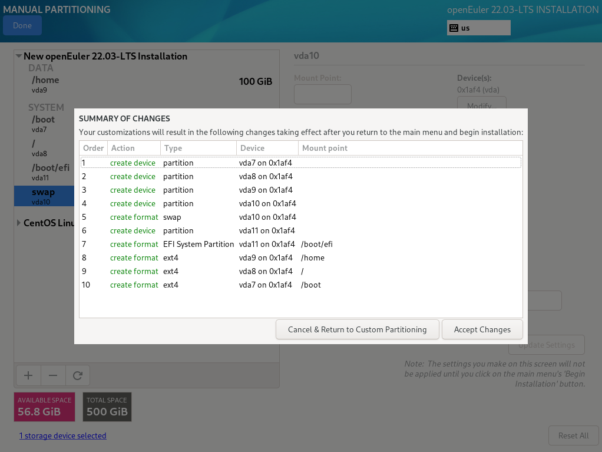Click the Order column header
The width and height of the screenshot is (602, 452).
93,148
